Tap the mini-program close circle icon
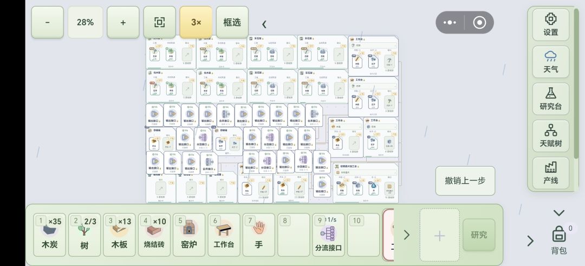 click(479, 22)
